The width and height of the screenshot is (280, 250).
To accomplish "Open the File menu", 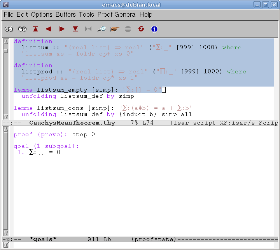I will coord(9,14).
